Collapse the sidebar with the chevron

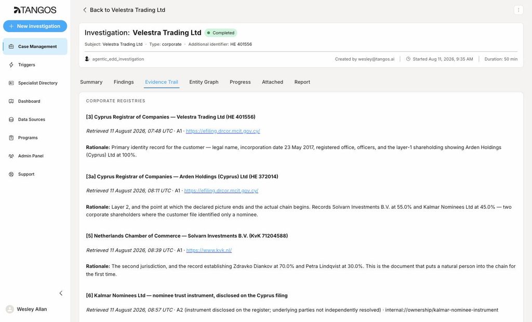(x=61, y=293)
